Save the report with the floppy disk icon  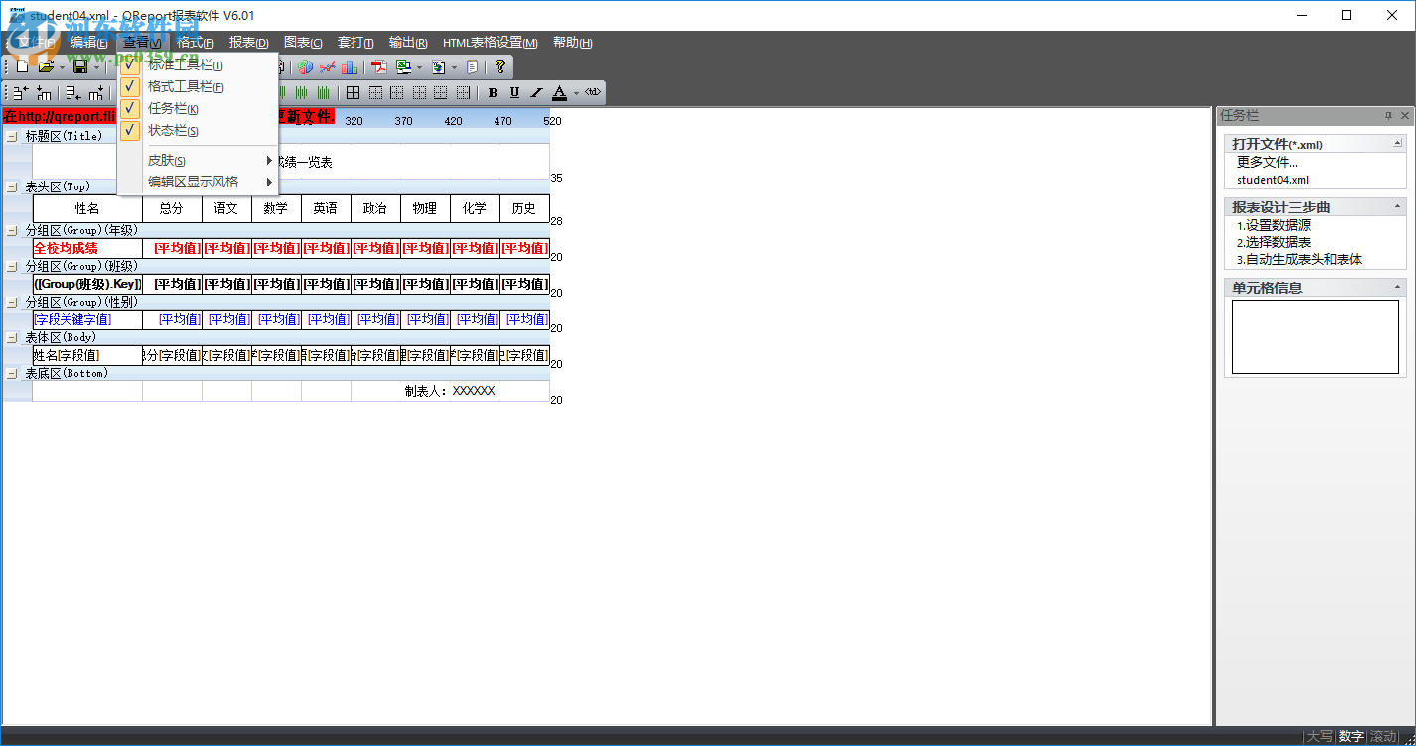[x=80, y=66]
